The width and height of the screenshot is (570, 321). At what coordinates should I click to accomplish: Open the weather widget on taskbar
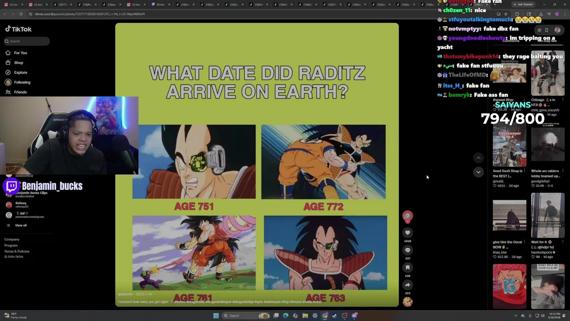pos(15,316)
